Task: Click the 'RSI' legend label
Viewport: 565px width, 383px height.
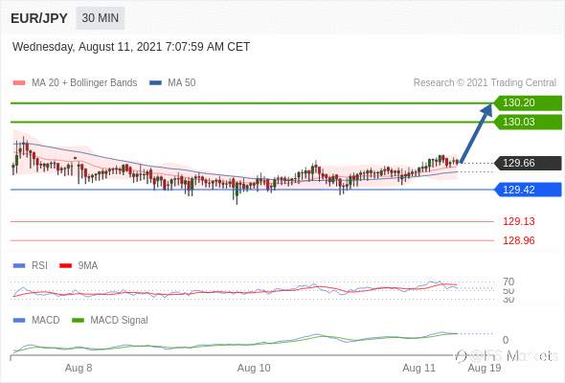Action: [39, 265]
